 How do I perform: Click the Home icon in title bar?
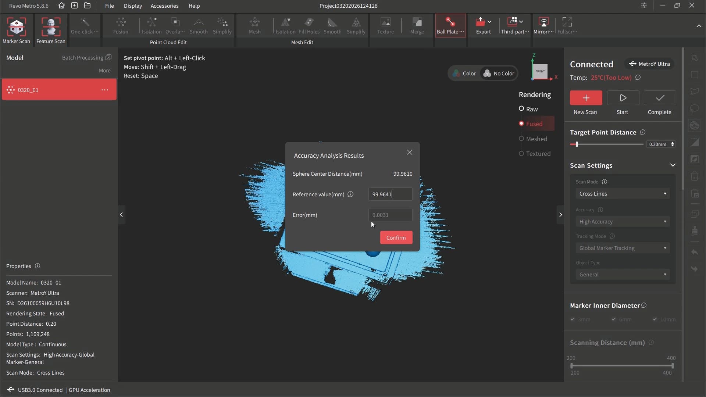pos(61,6)
